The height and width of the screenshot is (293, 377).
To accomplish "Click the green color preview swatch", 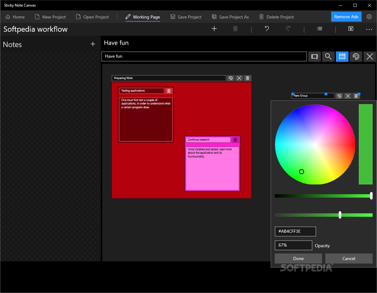I will (366, 144).
